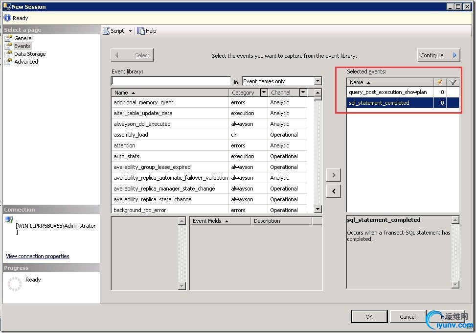Click the OK button
Viewport: 476px width, 333px height.
coord(369,316)
